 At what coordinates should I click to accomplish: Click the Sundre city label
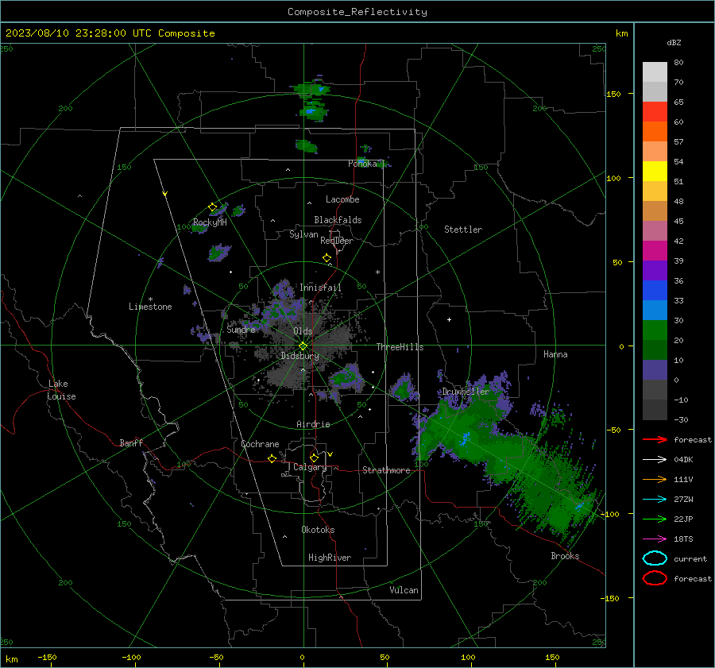(x=241, y=330)
